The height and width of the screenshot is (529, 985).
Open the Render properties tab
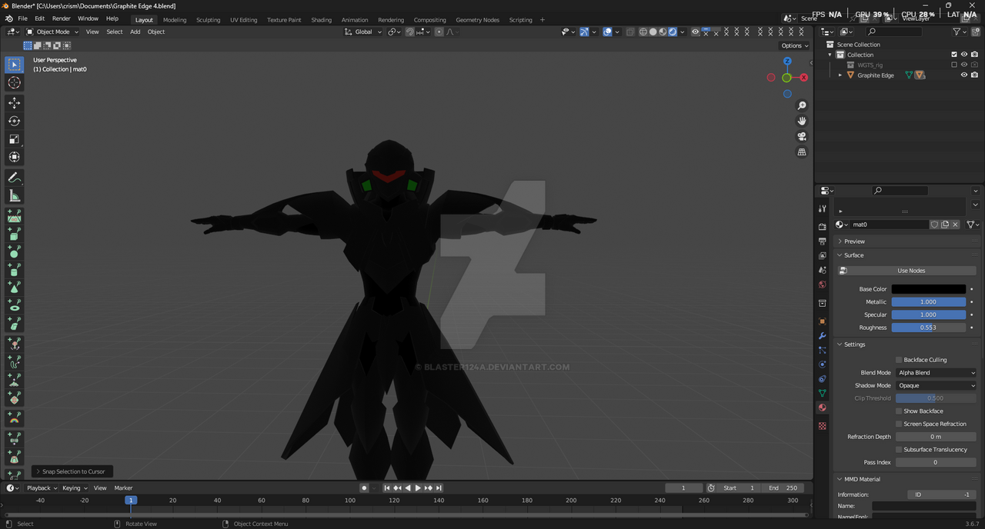click(x=823, y=227)
